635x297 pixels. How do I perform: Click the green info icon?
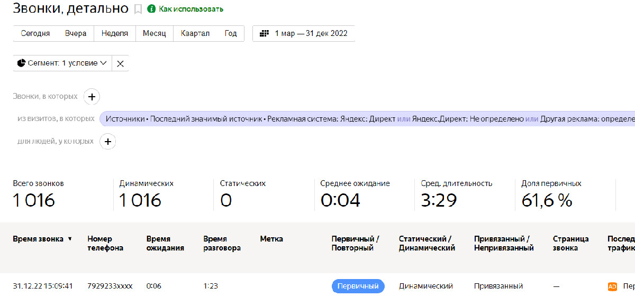(151, 9)
